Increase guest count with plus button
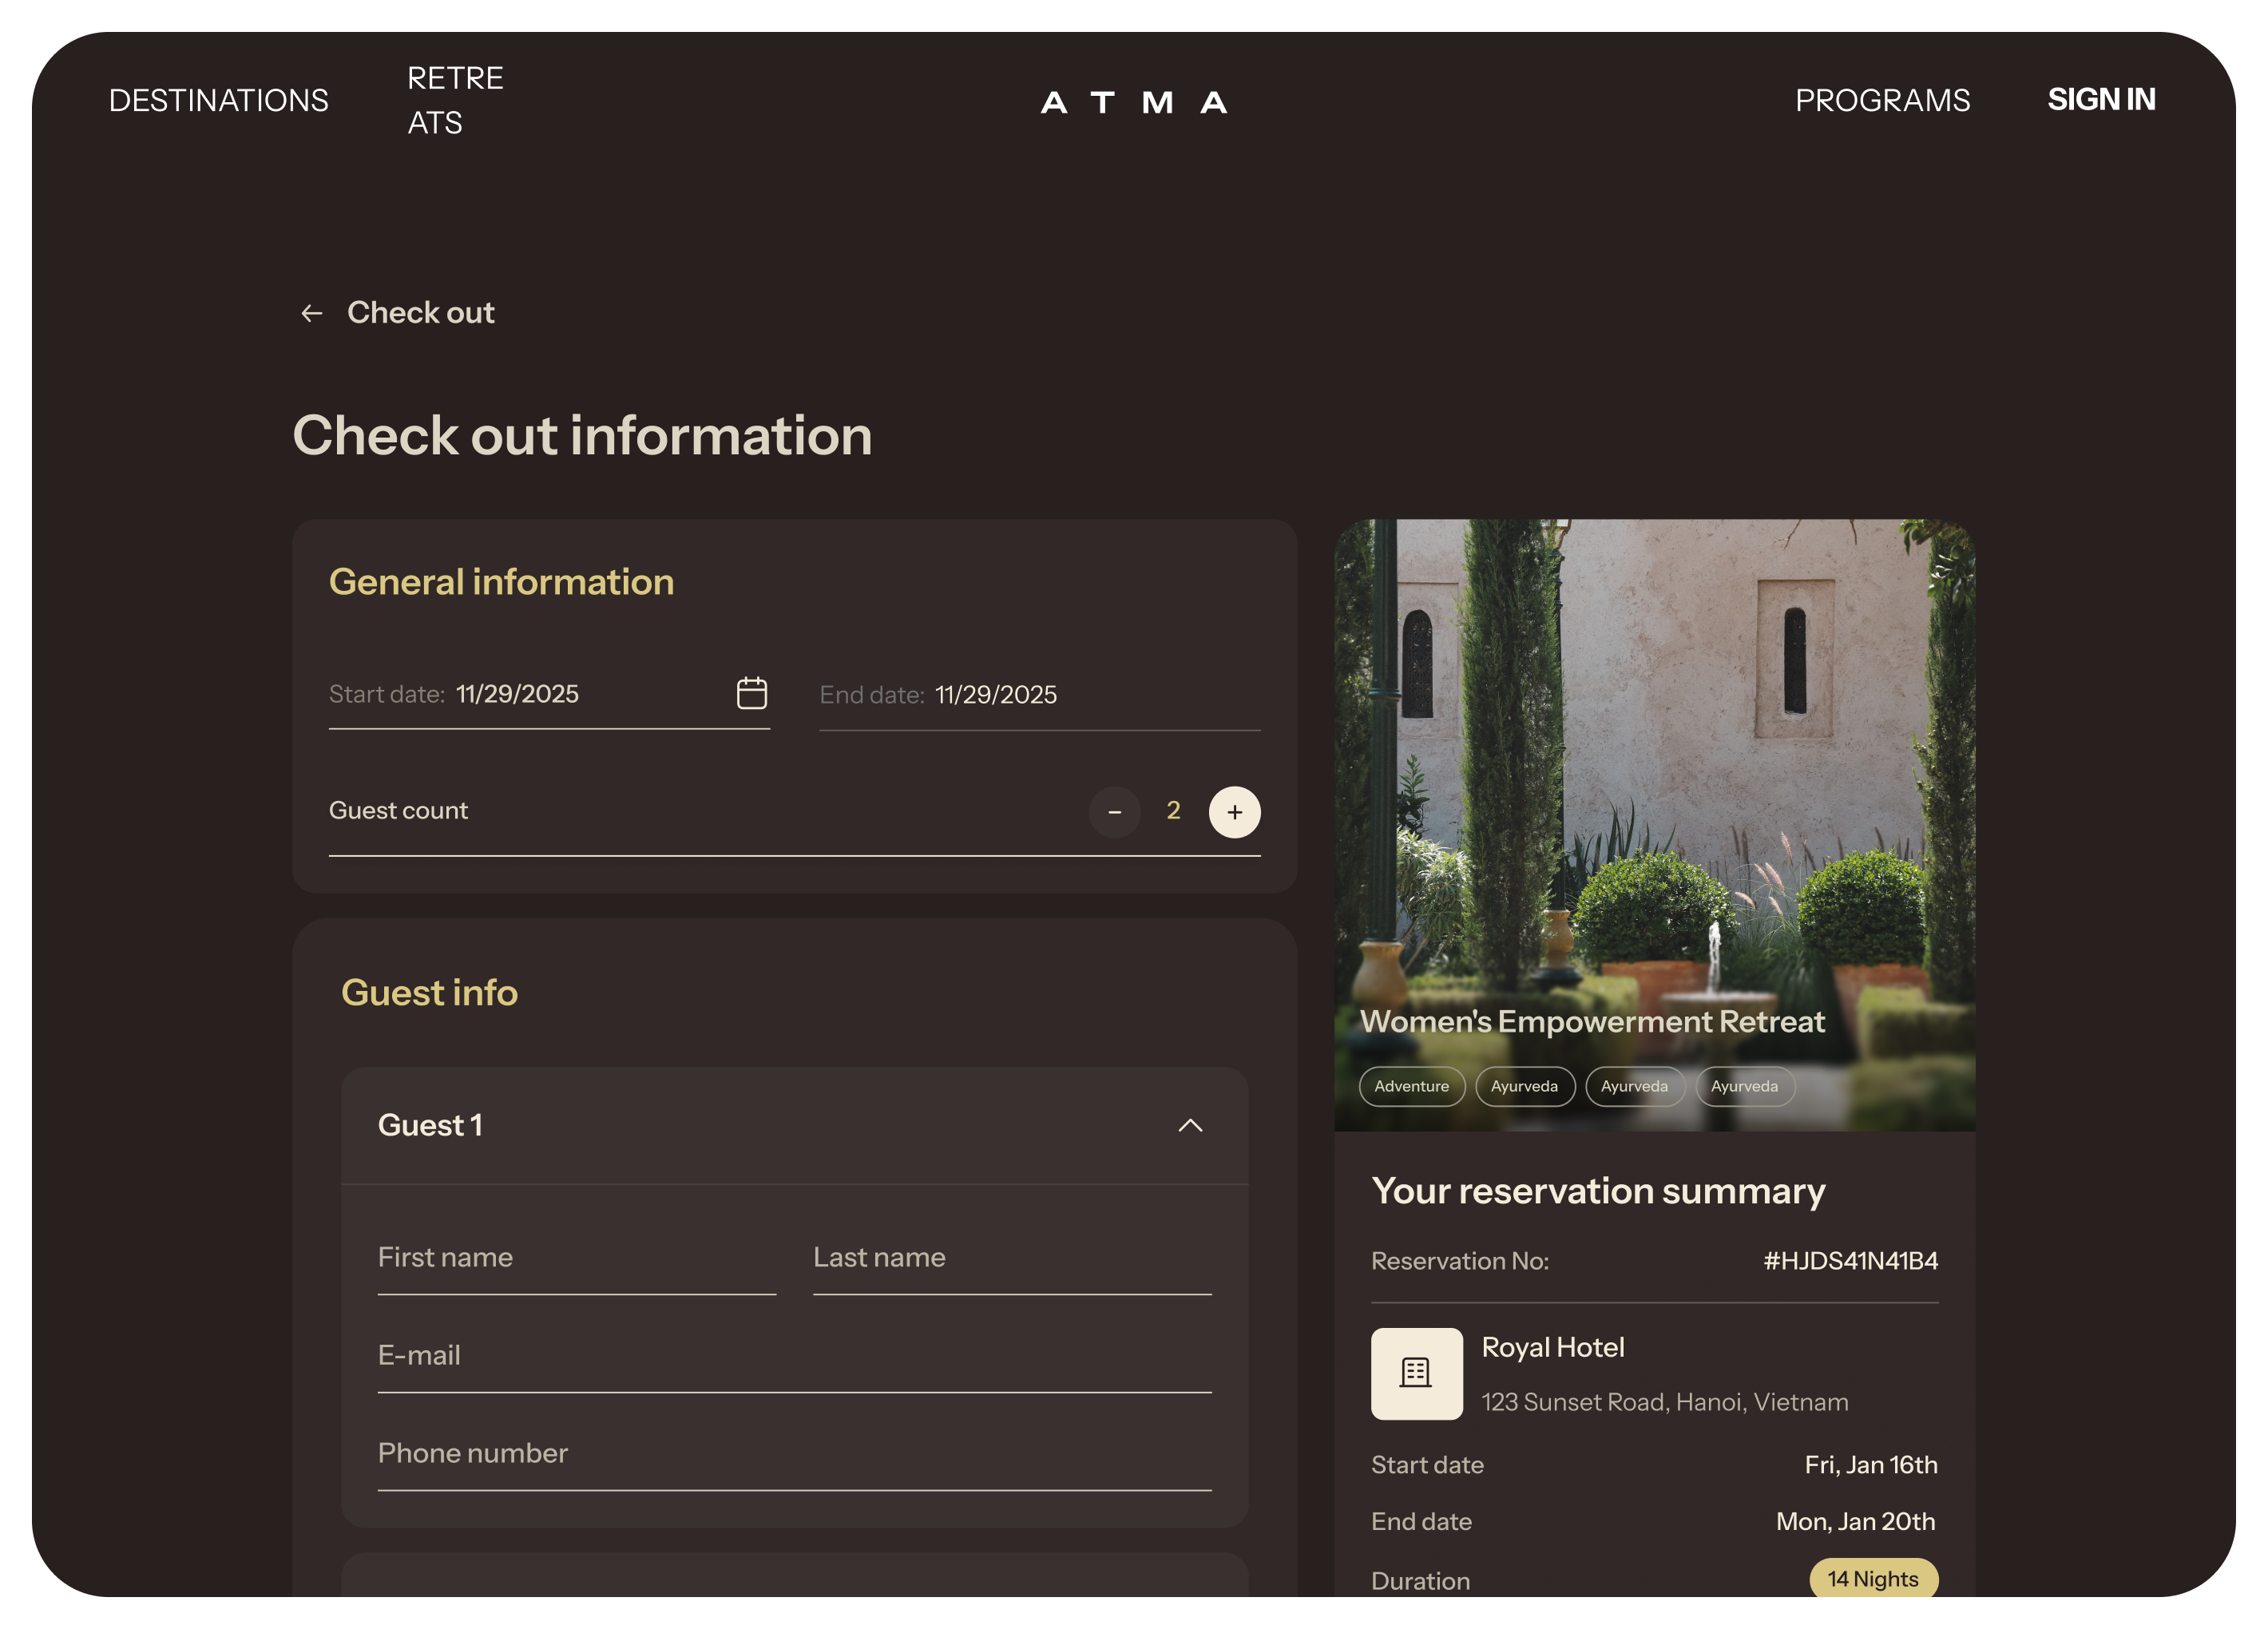The image size is (2268, 1629). click(x=1234, y=812)
